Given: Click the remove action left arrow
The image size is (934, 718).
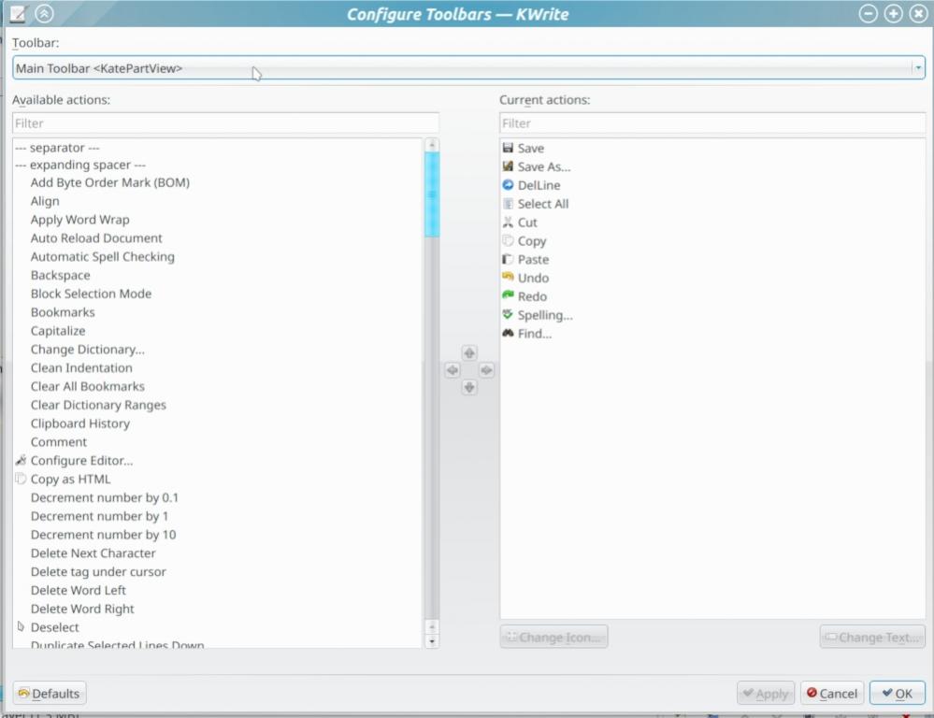Looking at the screenshot, I should [453, 370].
